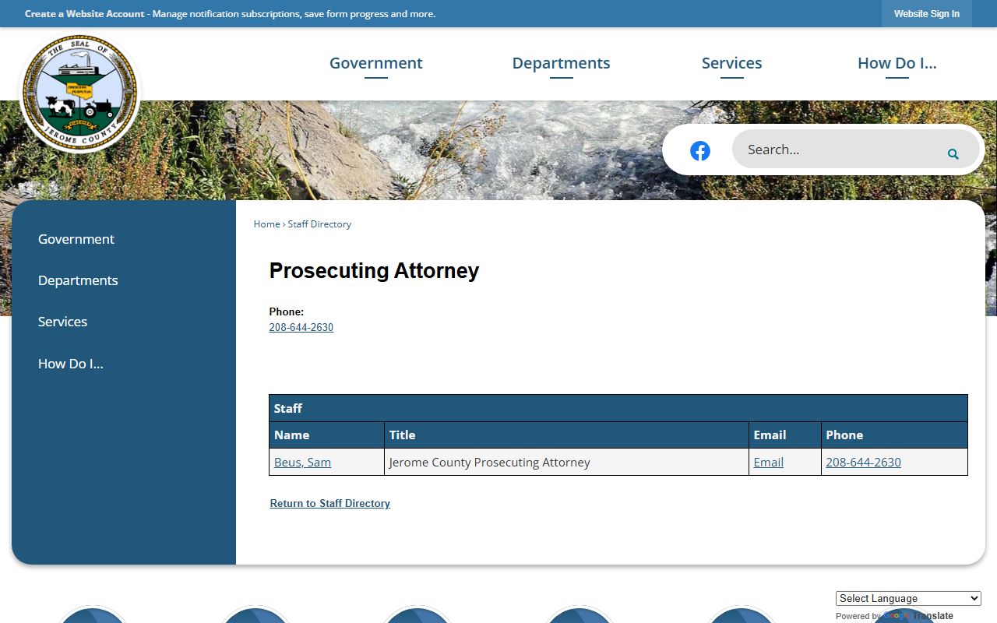Click the Staff table caption

tap(618, 408)
